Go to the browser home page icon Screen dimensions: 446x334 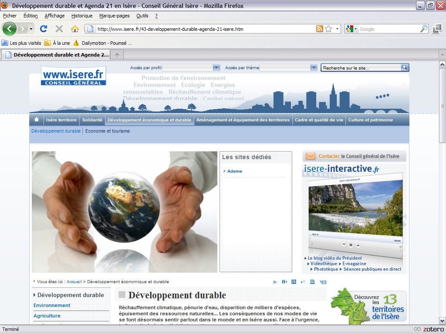click(75, 29)
